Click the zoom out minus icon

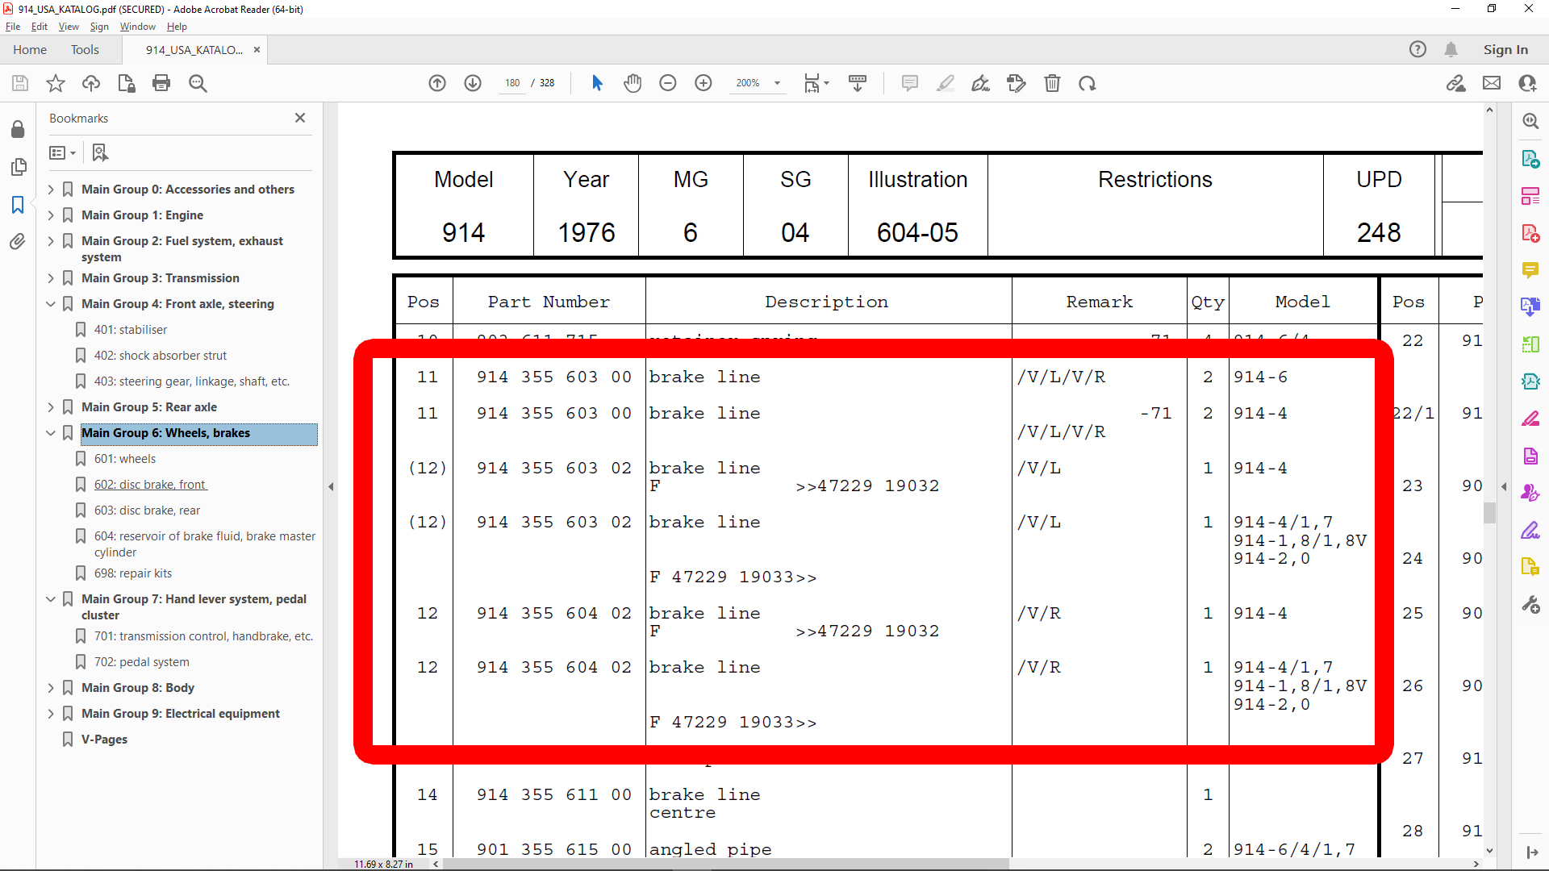668,83
